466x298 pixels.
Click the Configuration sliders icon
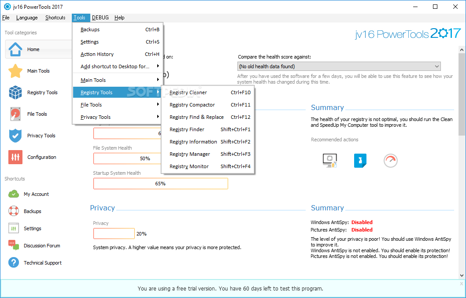coord(15,157)
